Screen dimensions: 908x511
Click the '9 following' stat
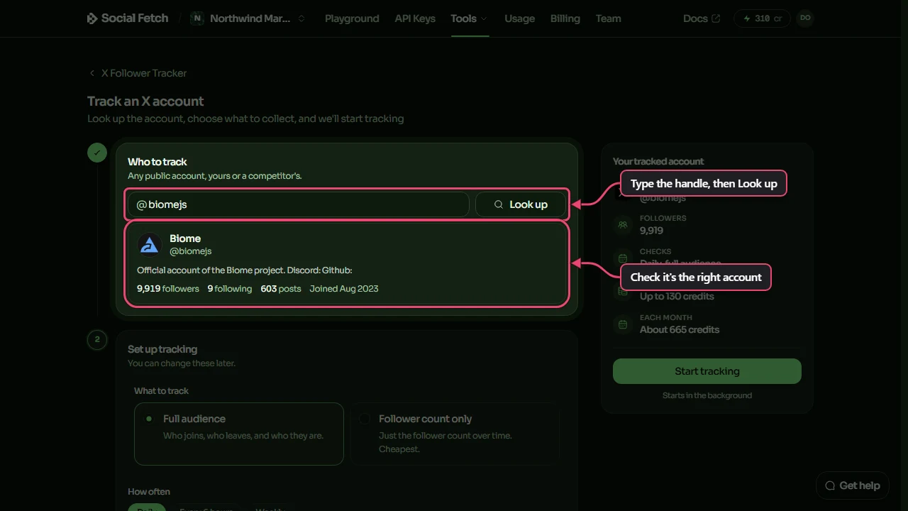pos(230,289)
